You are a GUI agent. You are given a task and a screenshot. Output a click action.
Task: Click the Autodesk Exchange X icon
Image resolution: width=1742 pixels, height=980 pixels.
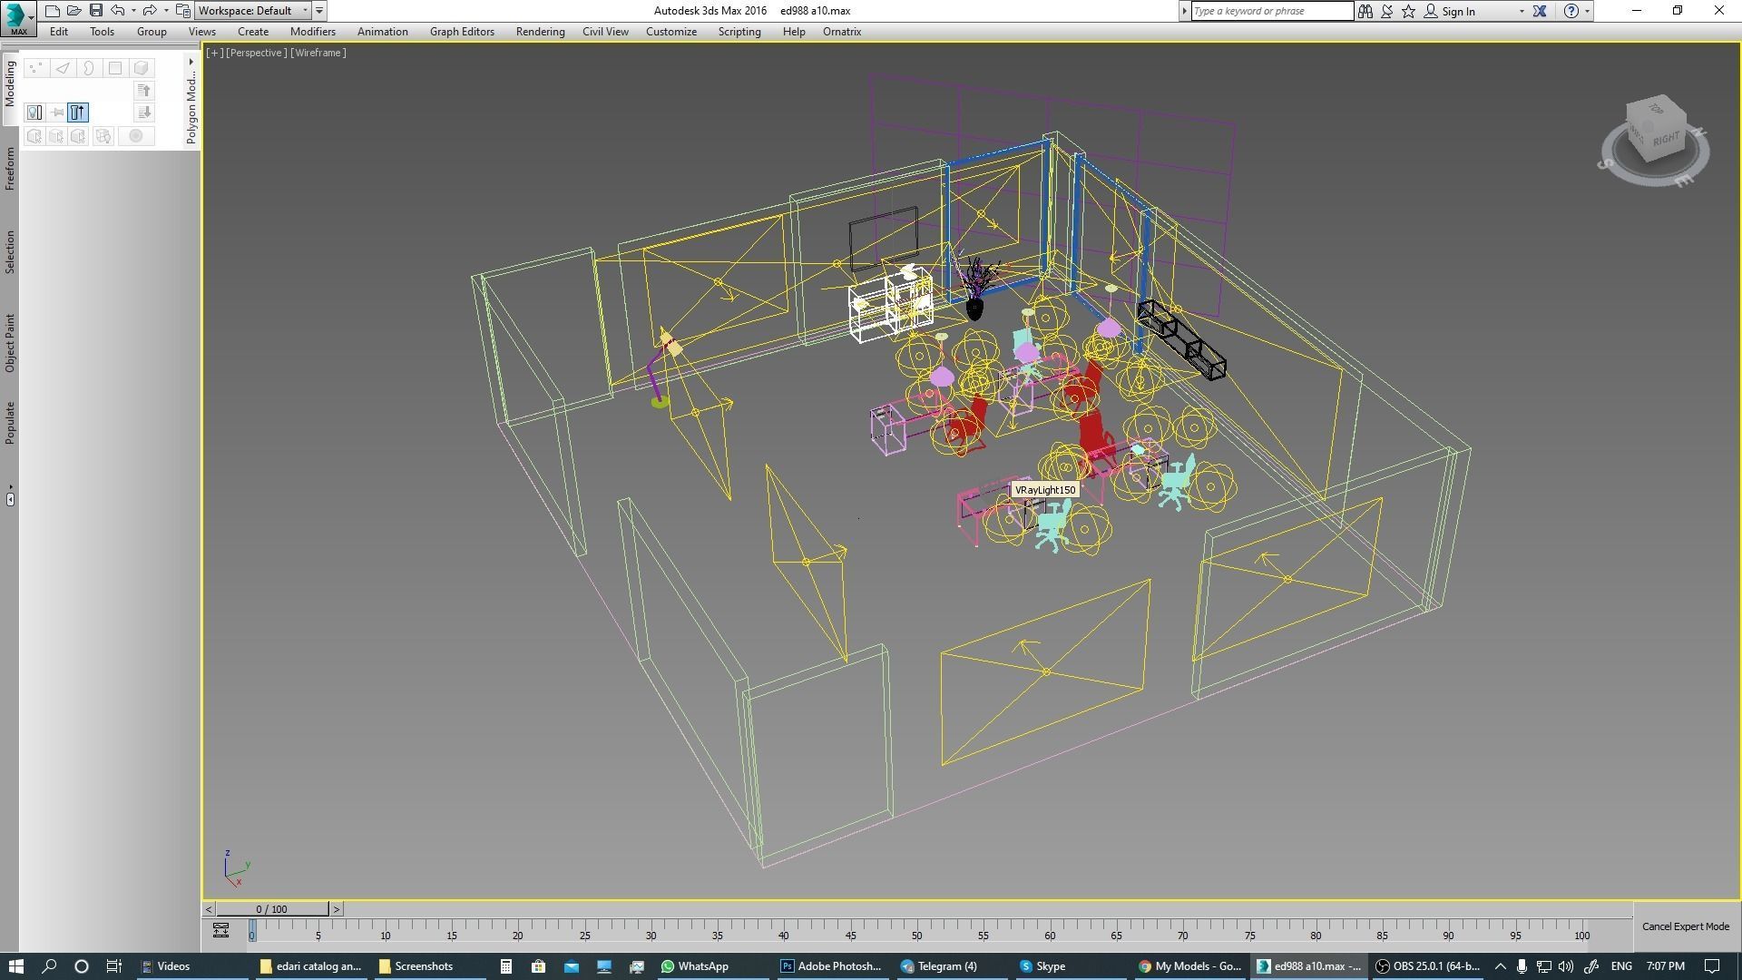tap(1540, 11)
